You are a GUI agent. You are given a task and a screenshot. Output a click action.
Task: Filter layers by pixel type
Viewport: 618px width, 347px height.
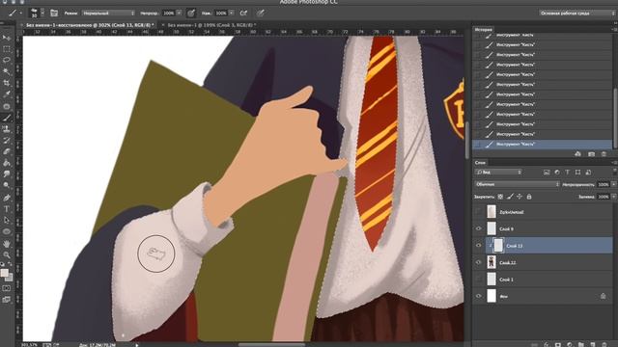point(547,173)
